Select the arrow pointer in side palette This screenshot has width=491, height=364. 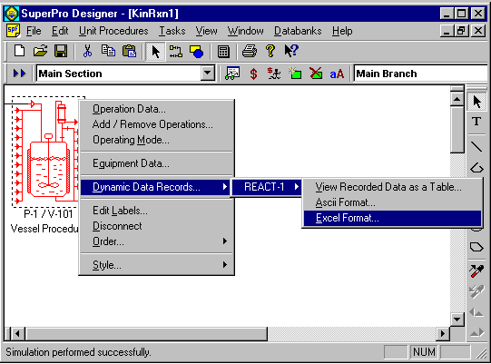click(476, 103)
